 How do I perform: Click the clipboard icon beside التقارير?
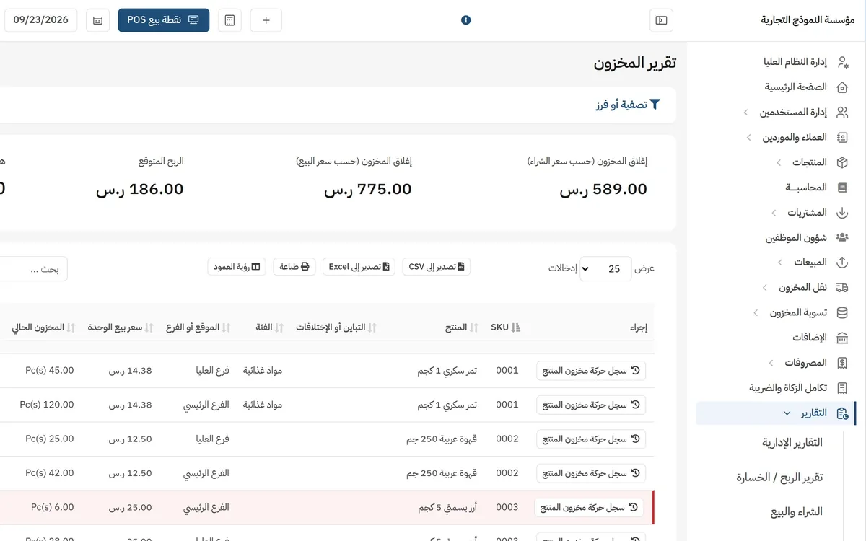click(x=841, y=413)
